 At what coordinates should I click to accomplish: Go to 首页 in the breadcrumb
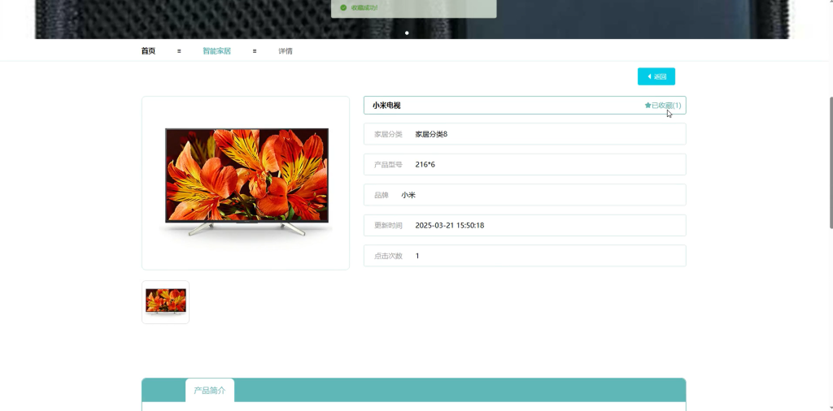[148, 51]
